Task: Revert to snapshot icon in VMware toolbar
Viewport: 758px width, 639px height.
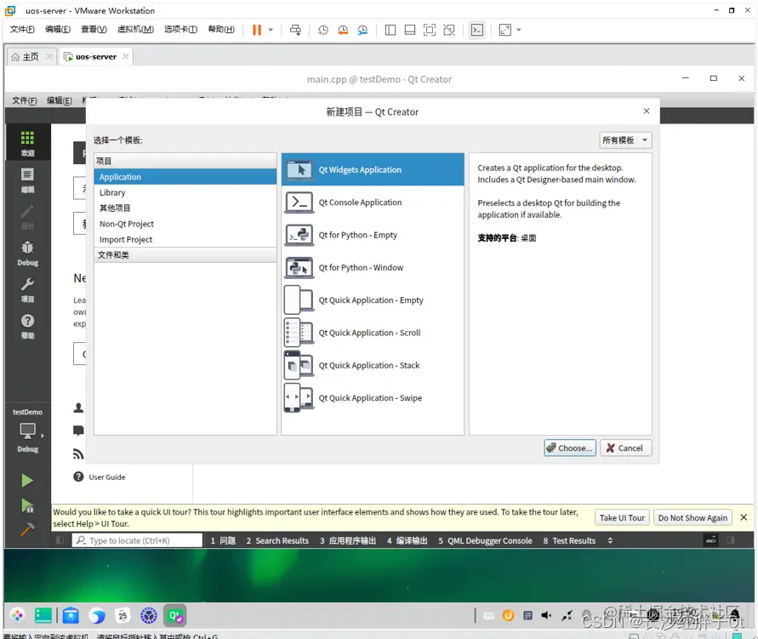Action: pos(343,30)
